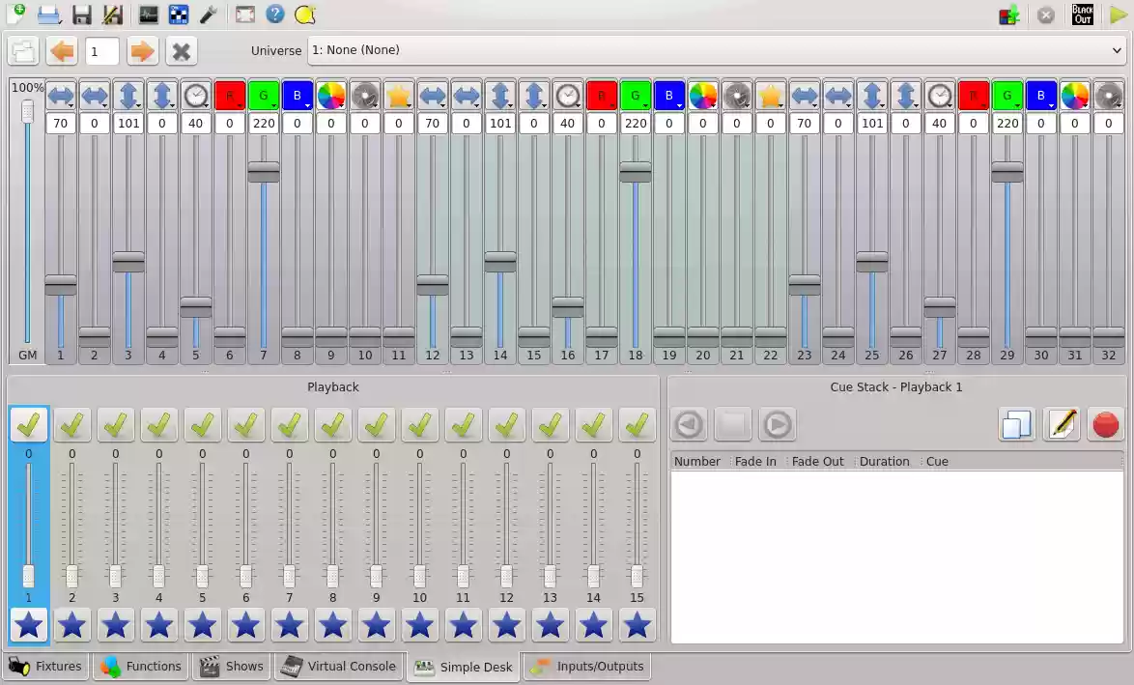
Task: Select playback 15 with its checkmark button
Action: pos(638,424)
